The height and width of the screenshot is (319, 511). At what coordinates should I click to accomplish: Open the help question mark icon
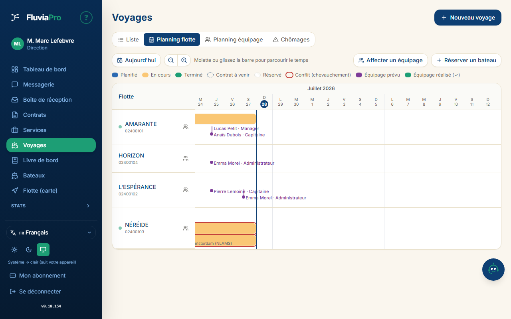tap(86, 18)
